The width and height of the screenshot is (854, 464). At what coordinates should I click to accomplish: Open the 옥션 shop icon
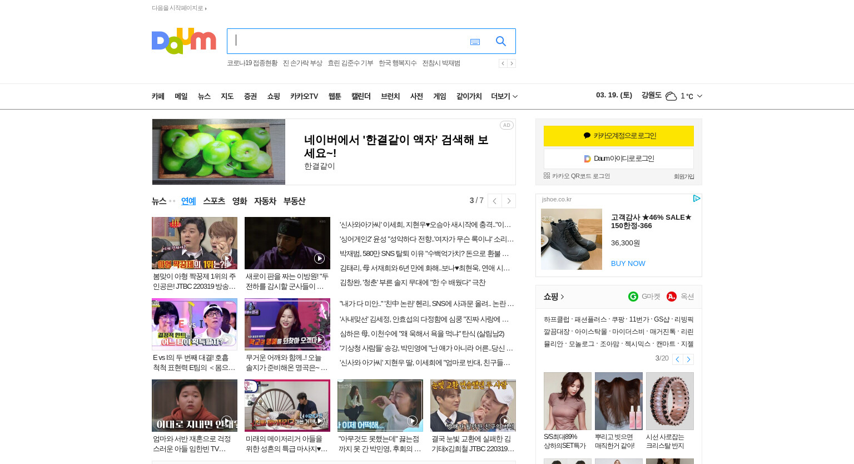(x=672, y=297)
